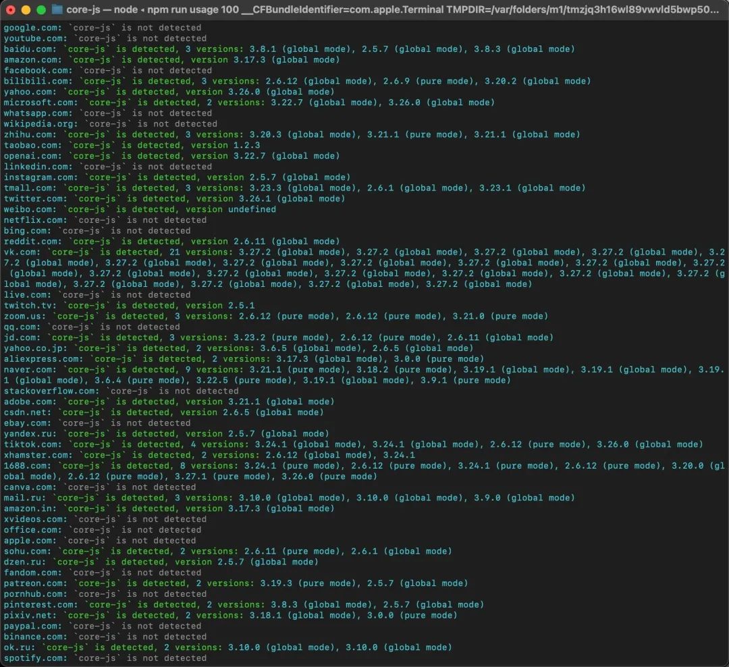
Task: Click the apple.com output line
Action: coord(100,541)
